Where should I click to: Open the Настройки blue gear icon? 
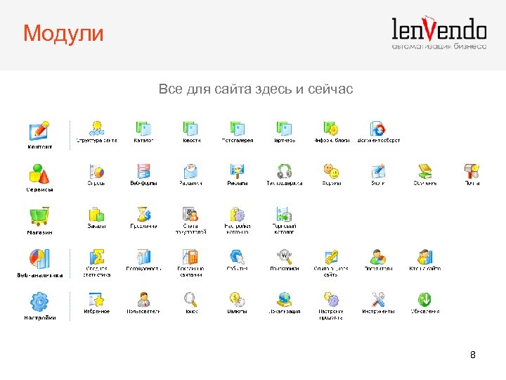point(39,301)
